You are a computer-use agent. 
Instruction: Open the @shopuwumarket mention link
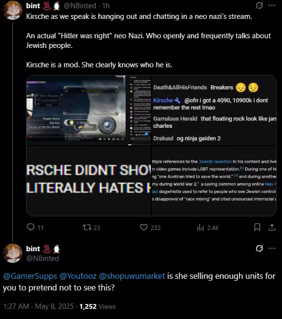[x=132, y=276]
